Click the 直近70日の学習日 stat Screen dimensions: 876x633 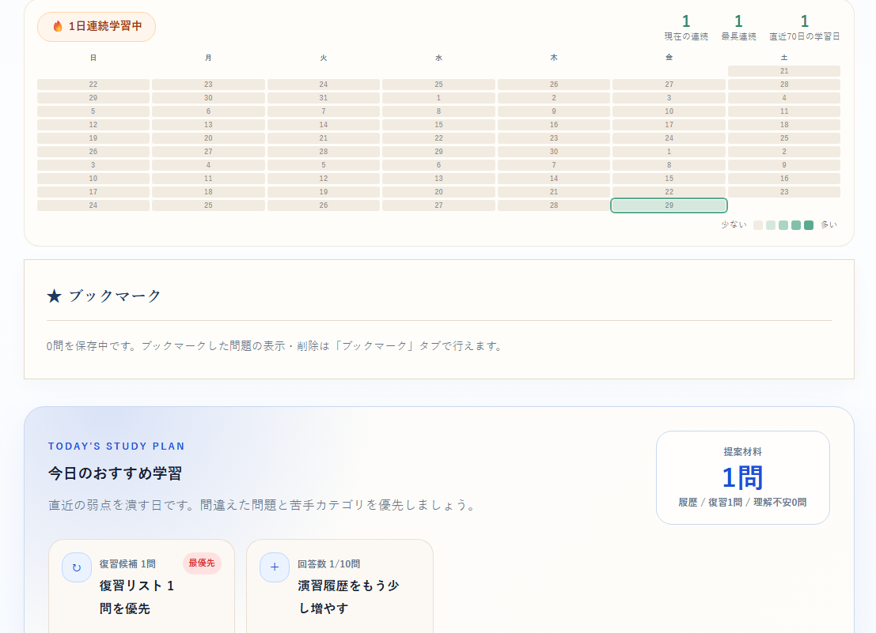[805, 28]
